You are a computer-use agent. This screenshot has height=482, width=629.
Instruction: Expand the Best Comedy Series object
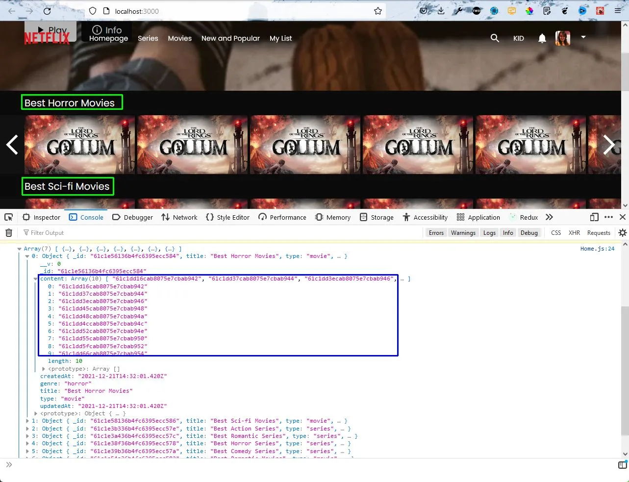click(x=27, y=451)
